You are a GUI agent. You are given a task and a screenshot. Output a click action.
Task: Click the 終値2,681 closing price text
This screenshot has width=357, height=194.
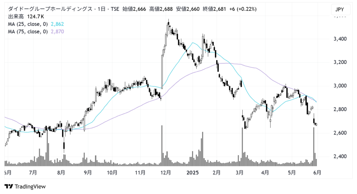point(214,9)
